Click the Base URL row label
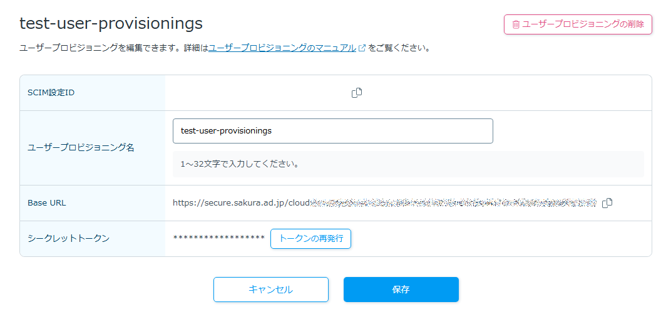Screen dimensions: 671x319 (x=47, y=203)
